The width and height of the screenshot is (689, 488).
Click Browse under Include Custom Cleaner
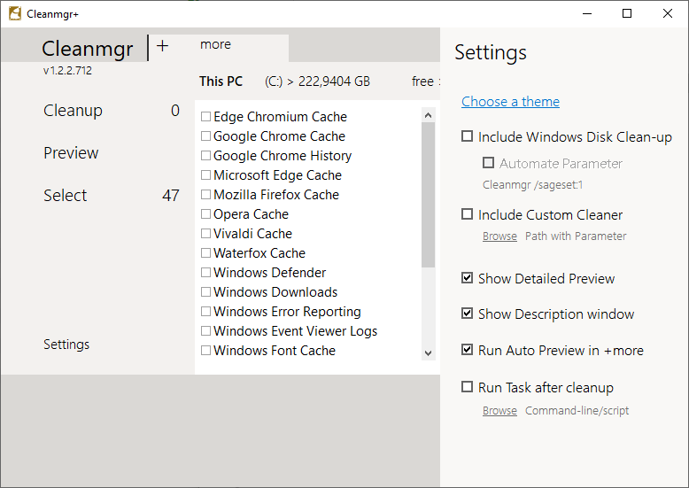499,236
